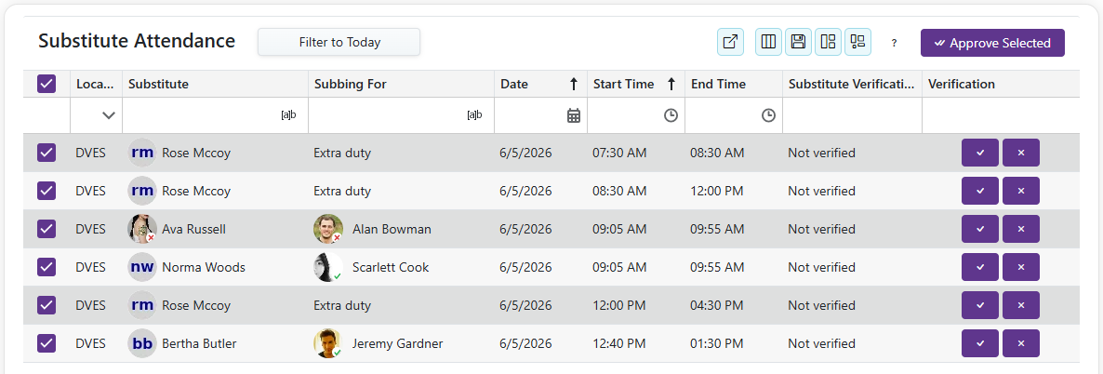Click the save layout floppy disk icon
Viewport: 1103px width, 374px height.
(798, 42)
